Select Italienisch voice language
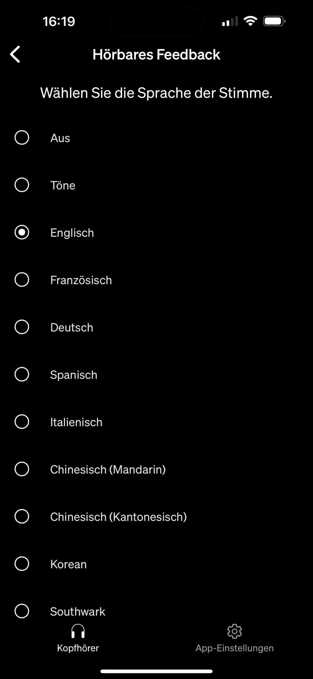 [x=22, y=422]
